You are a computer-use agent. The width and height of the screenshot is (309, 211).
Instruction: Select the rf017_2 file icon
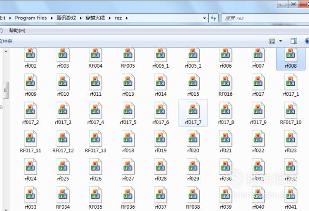click(30, 110)
